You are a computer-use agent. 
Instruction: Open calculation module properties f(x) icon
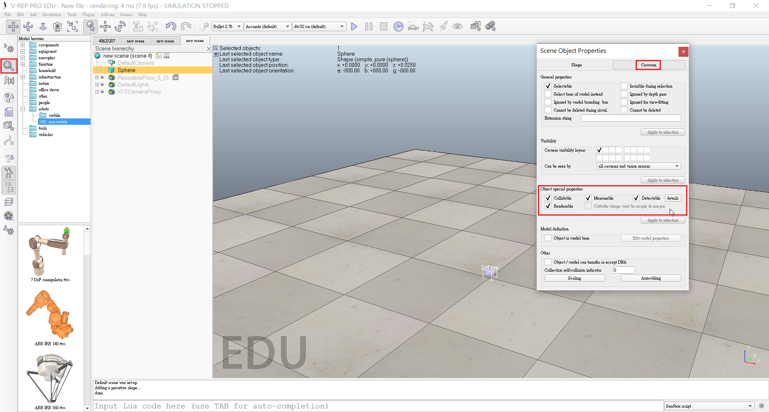tap(9, 80)
